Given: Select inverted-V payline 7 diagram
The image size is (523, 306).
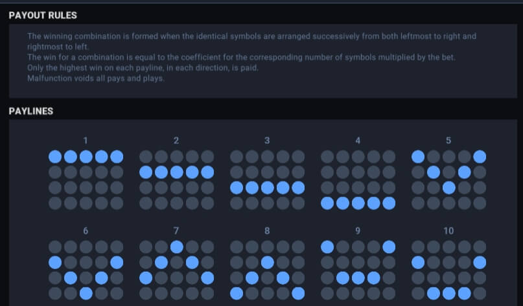Looking at the screenshot, I should coord(176,270).
